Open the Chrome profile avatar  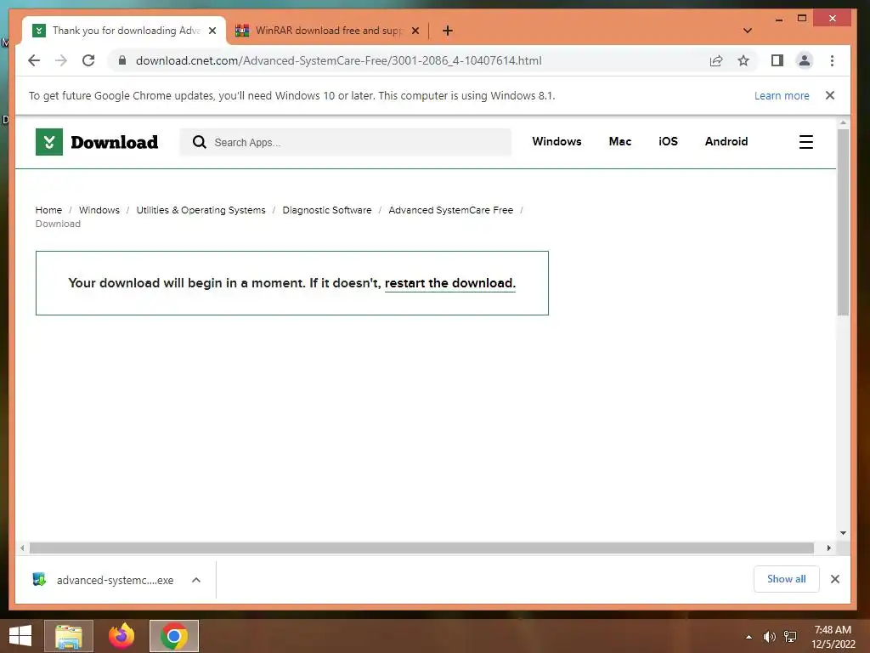pyautogui.click(x=805, y=60)
